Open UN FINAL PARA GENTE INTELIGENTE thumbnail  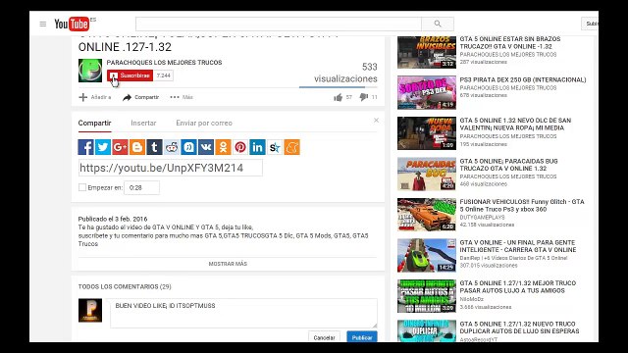point(427,255)
